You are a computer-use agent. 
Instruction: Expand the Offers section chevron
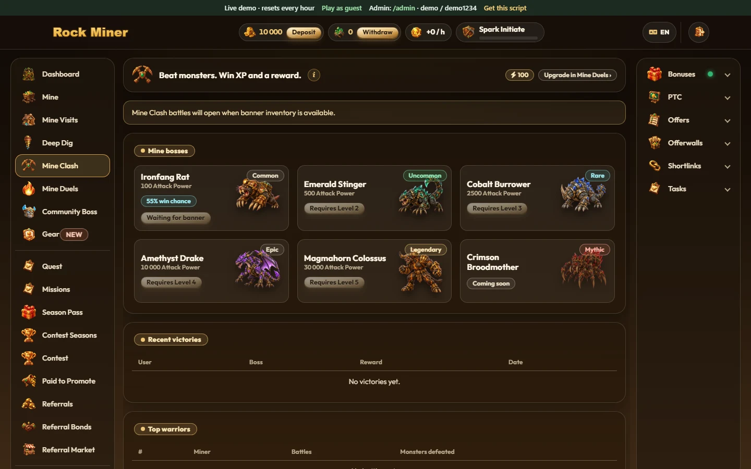728,120
